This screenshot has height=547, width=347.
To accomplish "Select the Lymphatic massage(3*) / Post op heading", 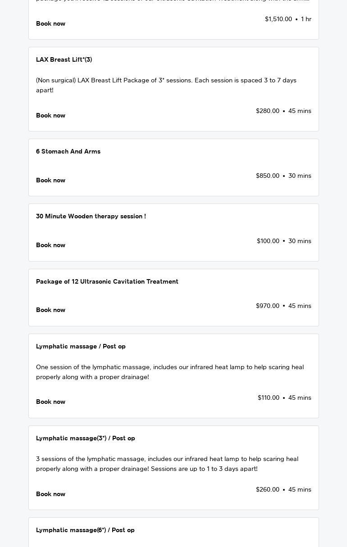I will [85, 438].
